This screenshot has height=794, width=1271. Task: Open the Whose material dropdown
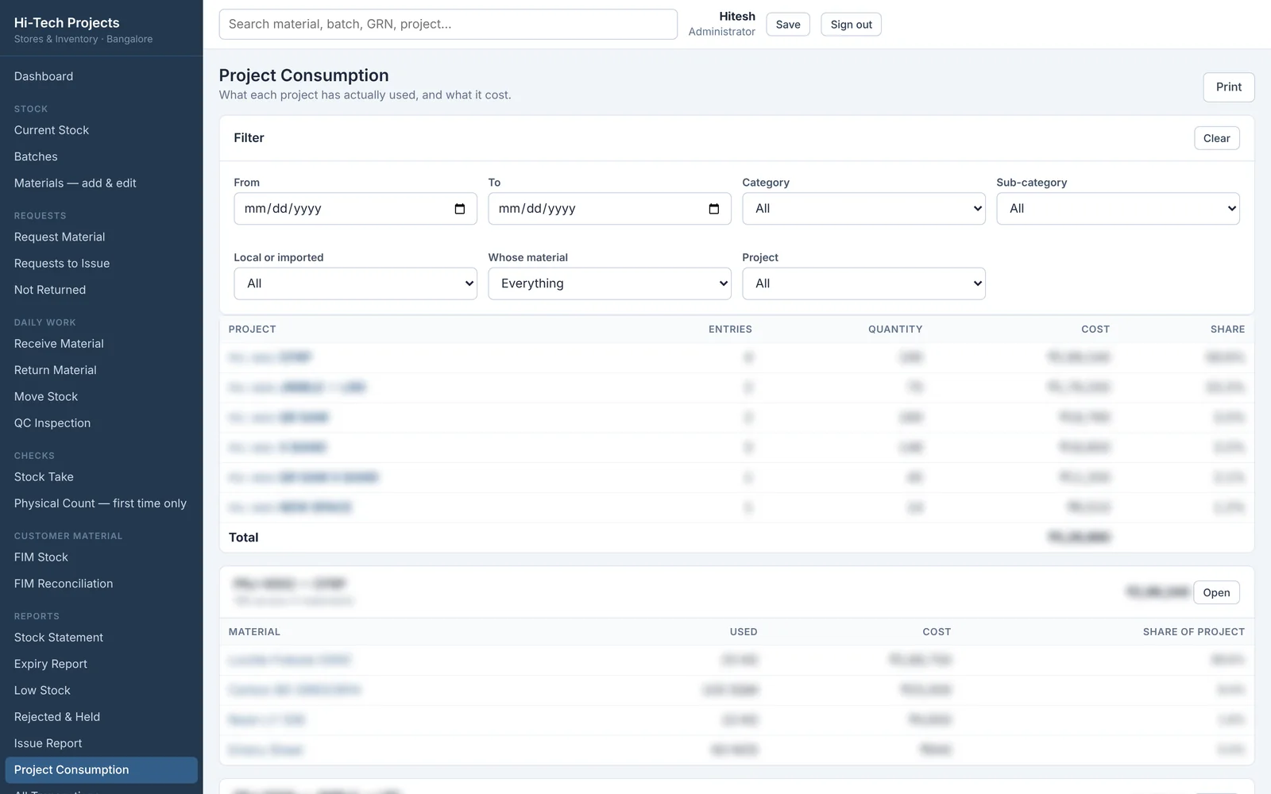609,283
